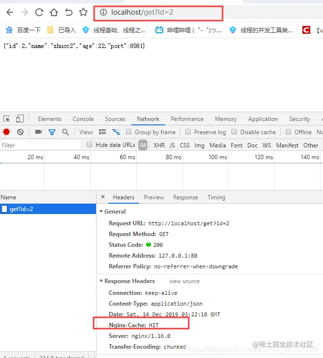Screen dimensions: 323x358
Task: Enable Group by frame checkbox
Action: tap(128, 132)
